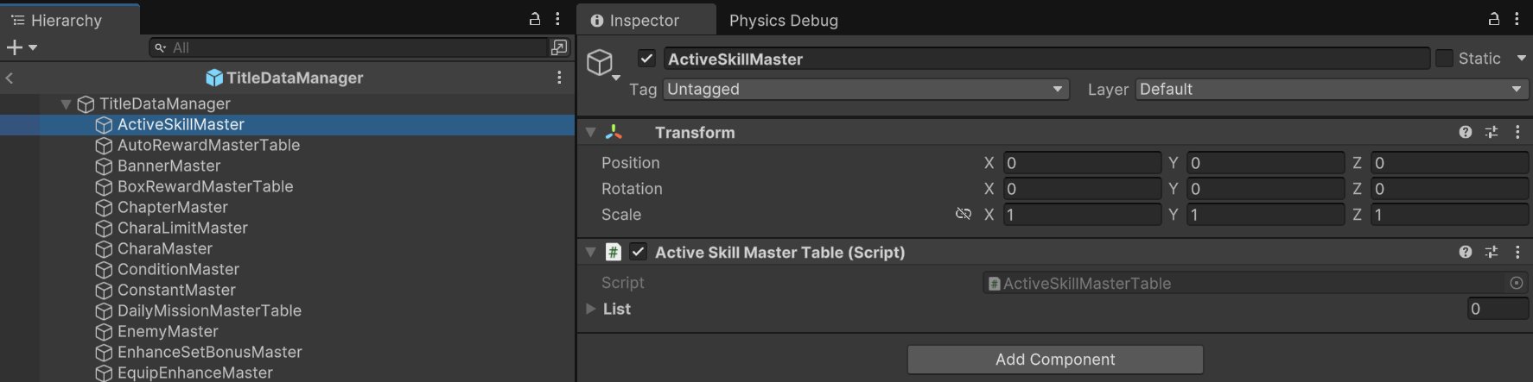Enable the Static checkbox
The width and height of the screenshot is (1533, 382).
[1444, 59]
